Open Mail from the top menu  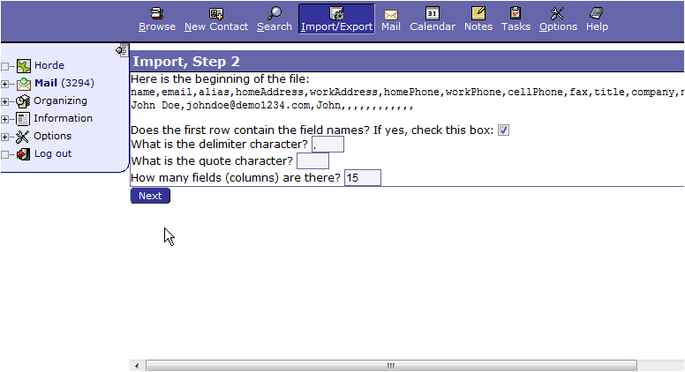390,19
